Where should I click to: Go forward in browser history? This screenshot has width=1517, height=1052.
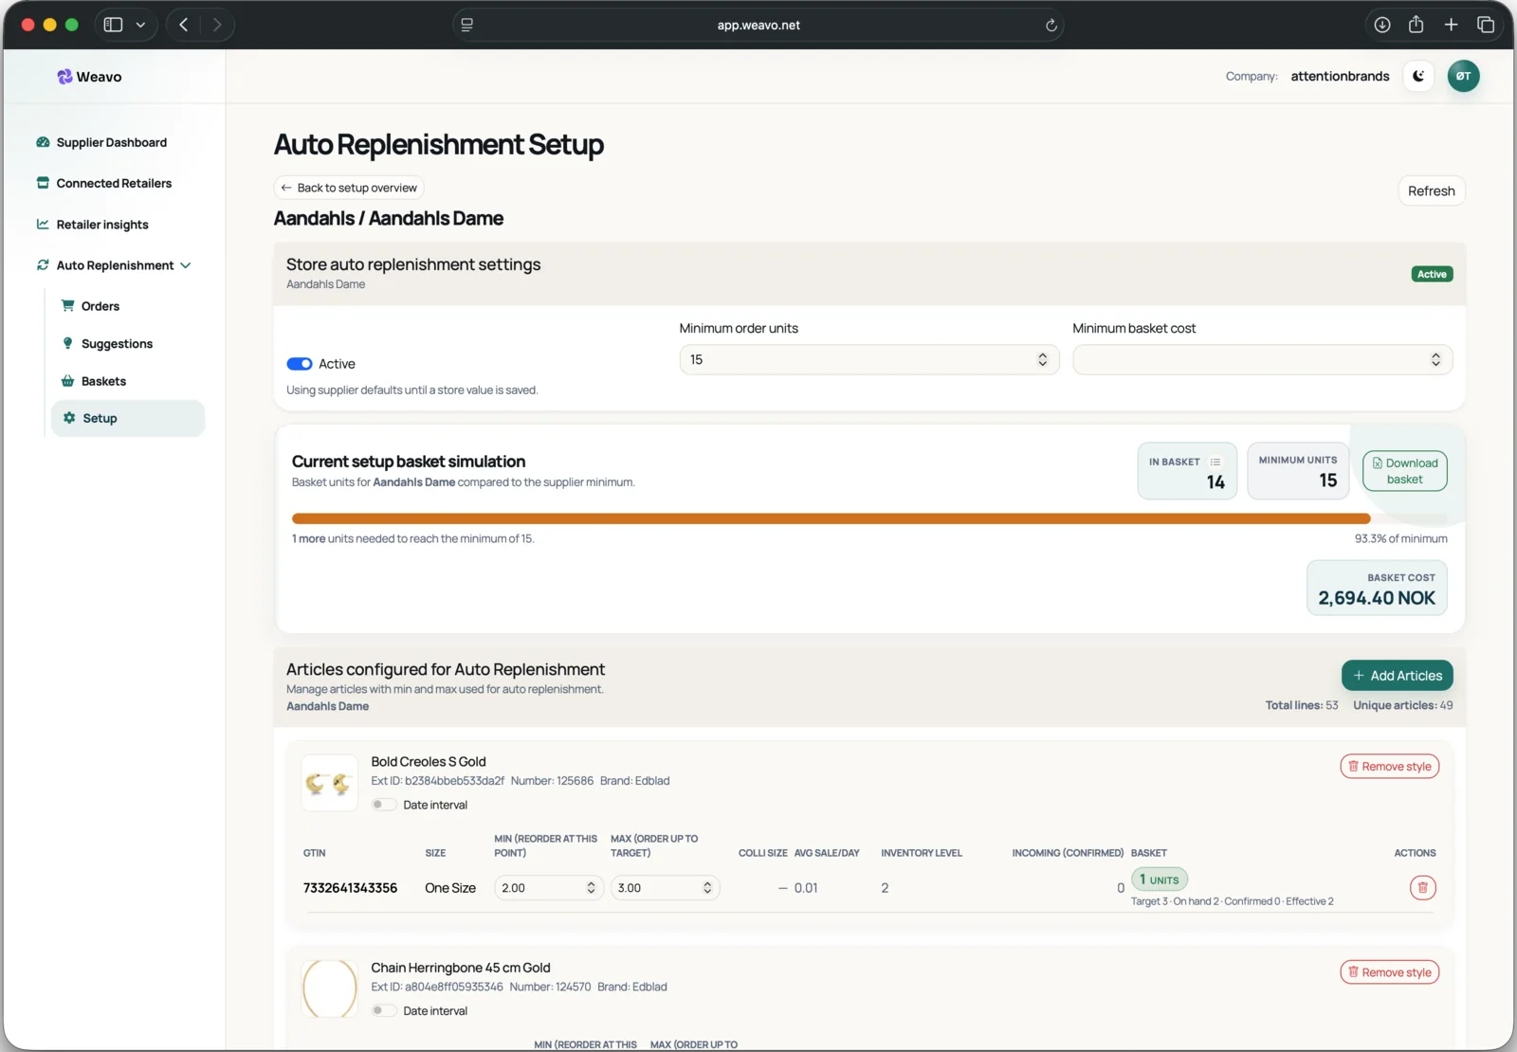[217, 25]
